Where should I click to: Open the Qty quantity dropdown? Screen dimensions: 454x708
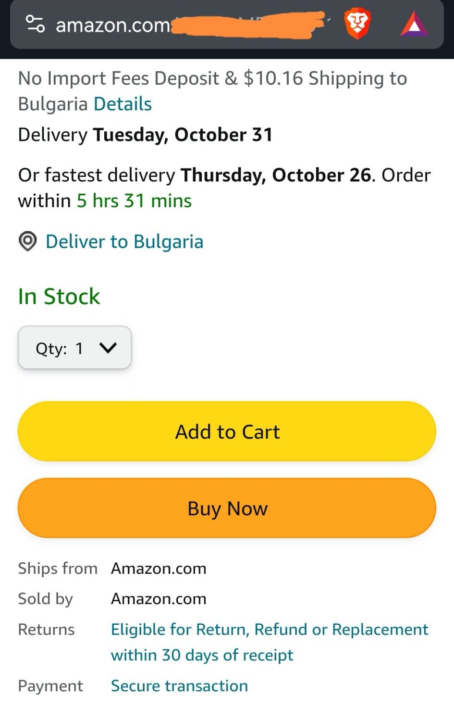point(74,348)
